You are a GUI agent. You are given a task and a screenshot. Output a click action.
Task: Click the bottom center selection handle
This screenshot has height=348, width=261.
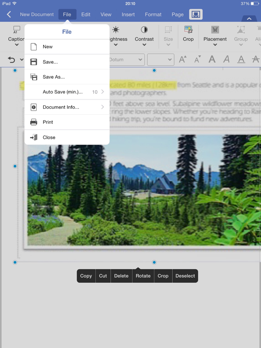(154, 262)
